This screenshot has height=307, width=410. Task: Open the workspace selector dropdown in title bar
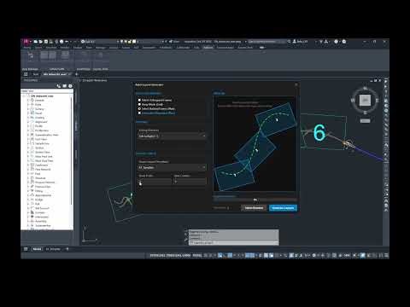tap(100, 42)
